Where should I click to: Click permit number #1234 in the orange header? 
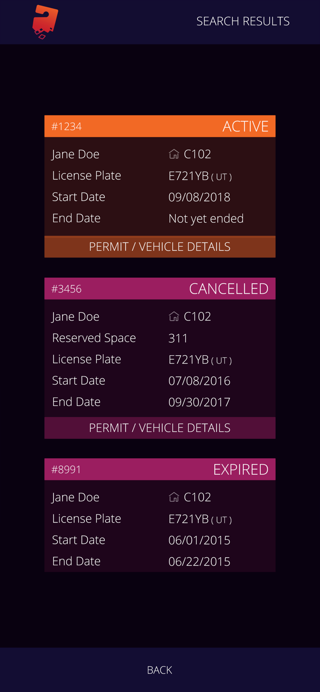[x=66, y=126]
